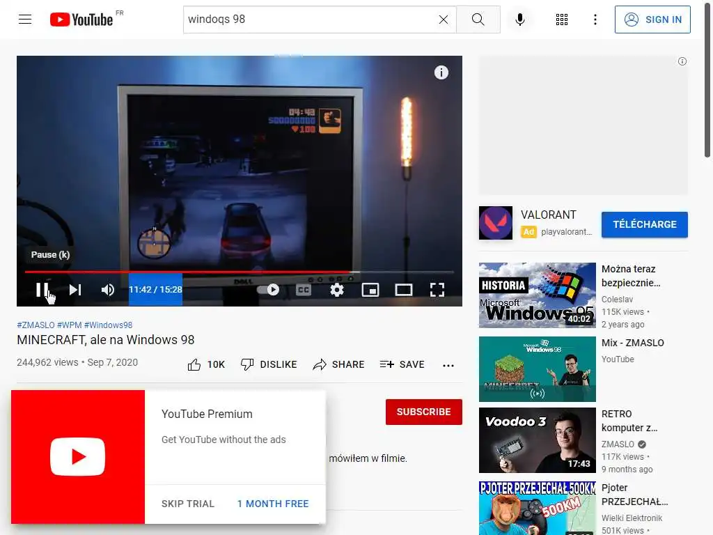
Task: Open the Mix - ZMASLO thumbnail
Action: click(x=537, y=369)
